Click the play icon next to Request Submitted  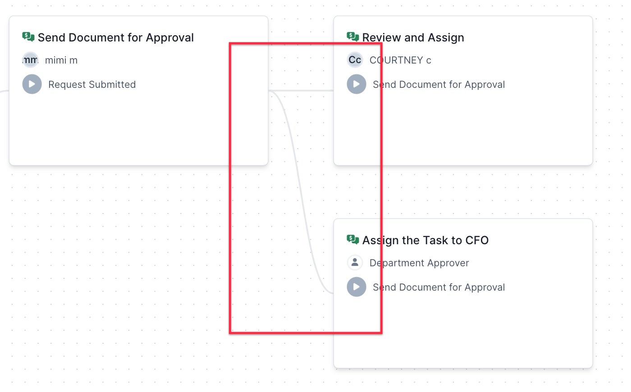pyautogui.click(x=32, y=84)
